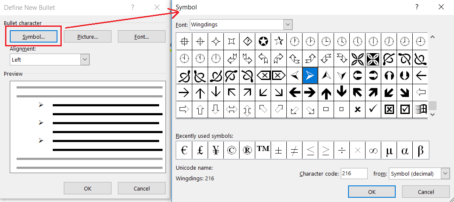The image size is (454, 202).
Task: Expand the Alignment dropdown set to Left
Action: point(85,60)
